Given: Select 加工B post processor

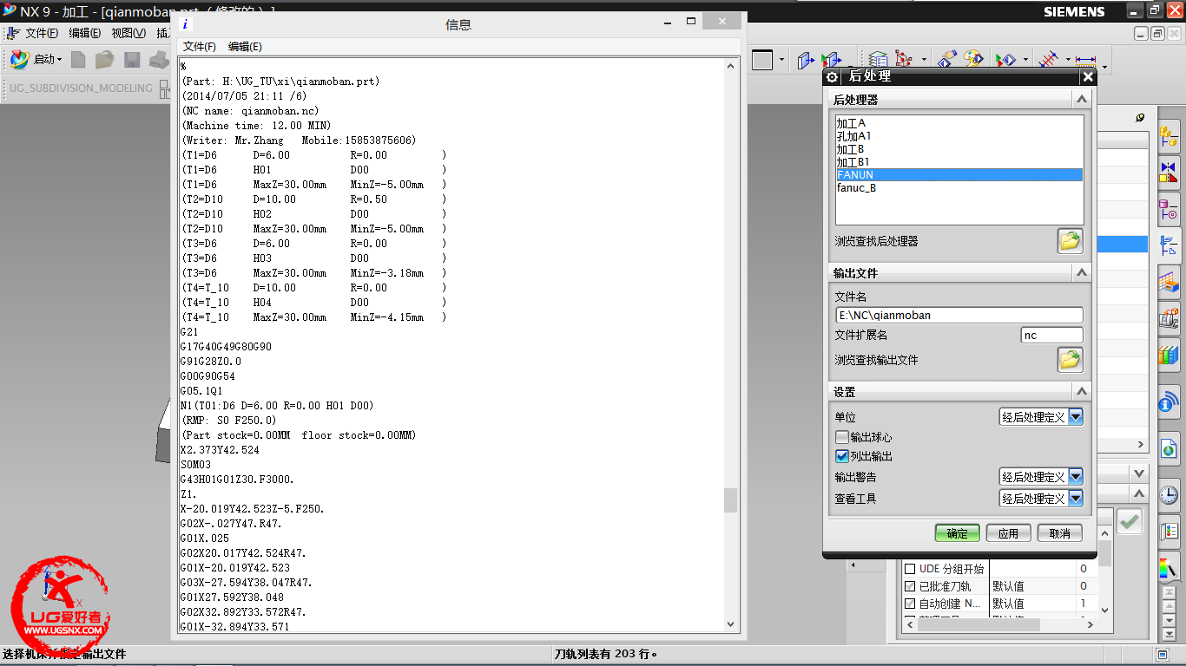Looking at the screenshot, I should tap(959, 149).
